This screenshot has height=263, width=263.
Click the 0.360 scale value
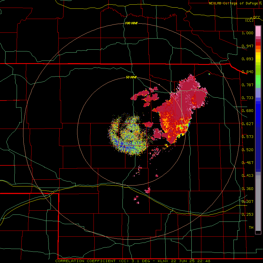coord(248,189)
